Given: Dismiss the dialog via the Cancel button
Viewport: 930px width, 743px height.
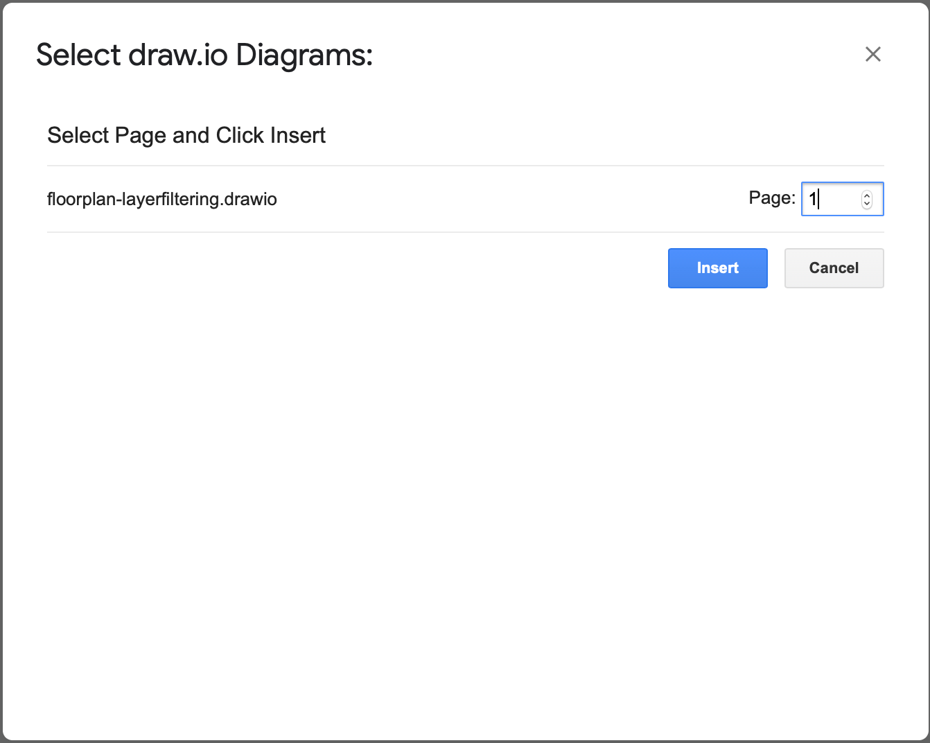Looking at the screenshot, I should pos(834,268).
